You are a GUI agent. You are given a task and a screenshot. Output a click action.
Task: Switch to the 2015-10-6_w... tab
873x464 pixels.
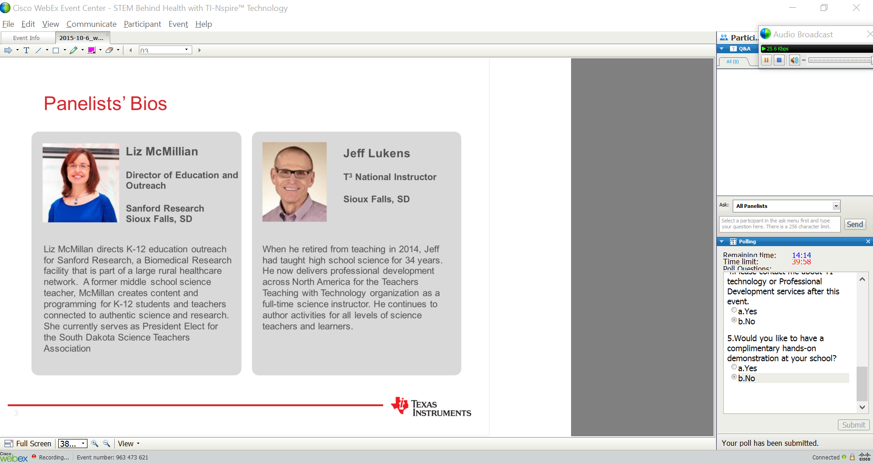82,38
